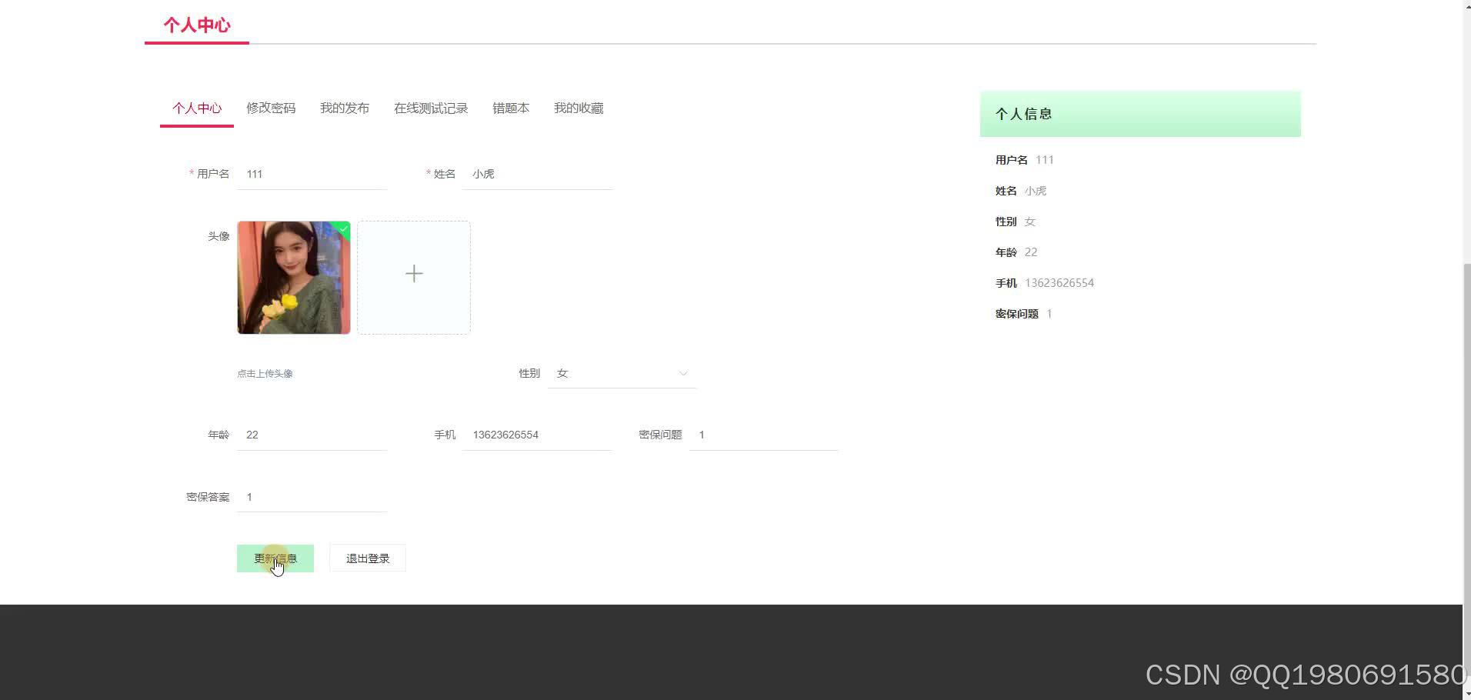Open the 性别 dropdown chevron
This screenshot has height=700, width=1471.
click(x=682, y=373)
